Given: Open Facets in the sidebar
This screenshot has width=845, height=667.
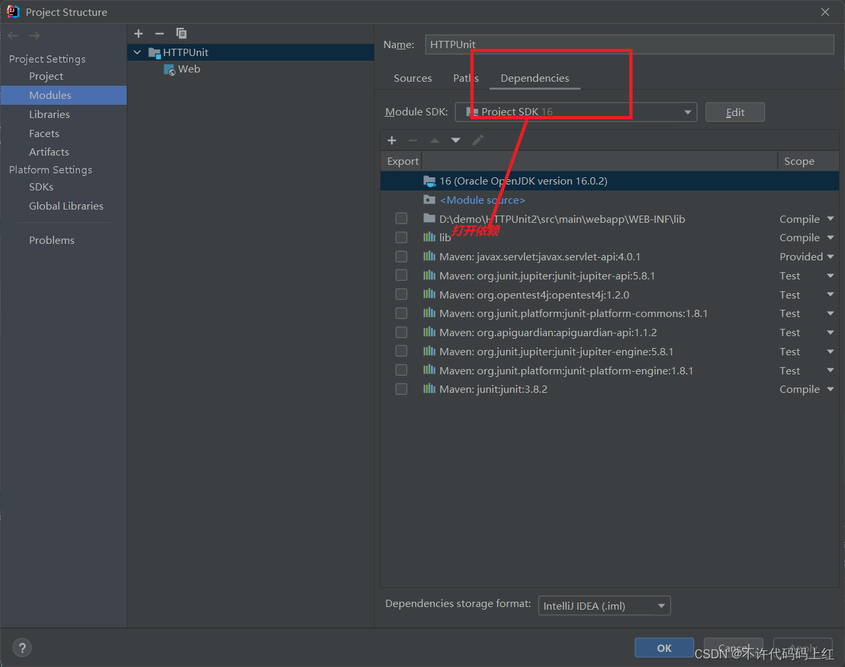Looking at the screenshot, I should (x=44, y=133).
